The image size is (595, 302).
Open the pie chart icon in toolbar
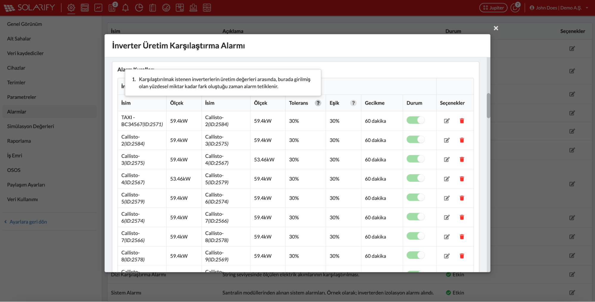pyautogui.click(x=139, y=8)
